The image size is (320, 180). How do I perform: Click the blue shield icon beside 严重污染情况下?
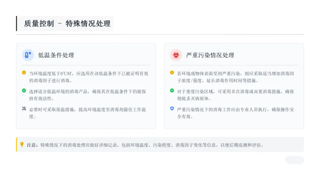172,108
